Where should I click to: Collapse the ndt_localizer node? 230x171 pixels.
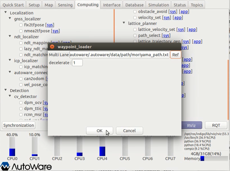10,36
